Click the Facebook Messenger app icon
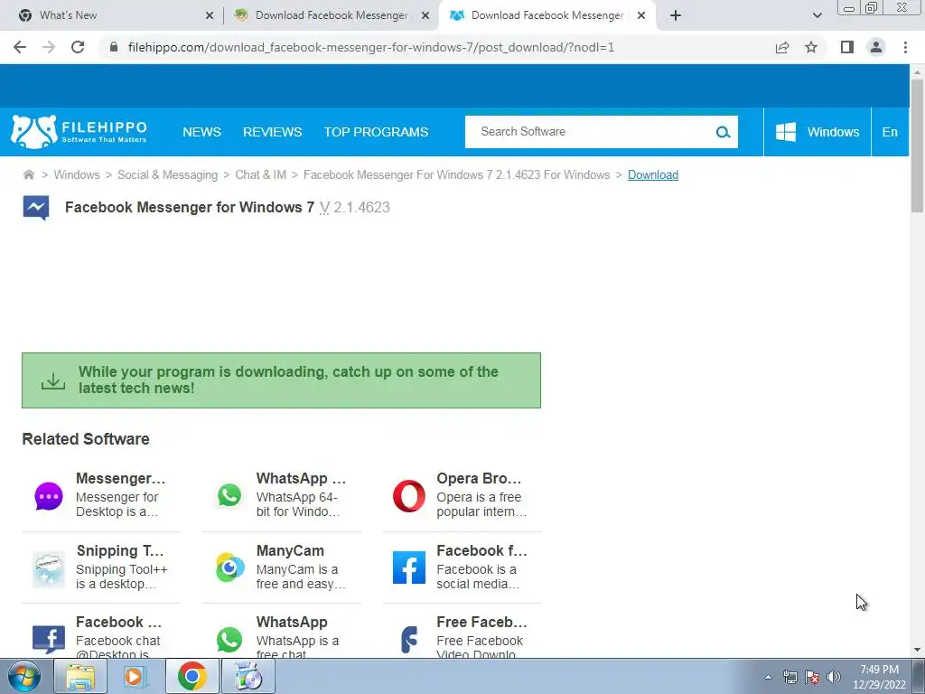The image size is (925, 694). click(36, 208)
